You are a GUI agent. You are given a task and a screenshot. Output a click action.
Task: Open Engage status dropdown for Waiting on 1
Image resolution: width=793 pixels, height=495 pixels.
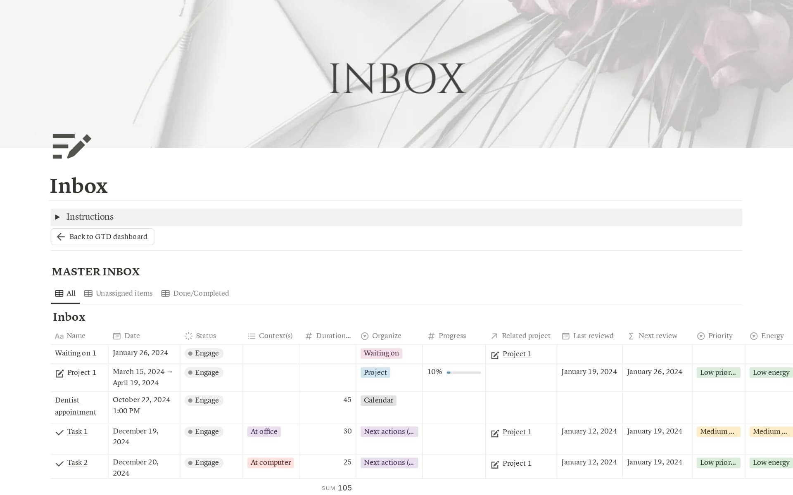pos(204,353)
